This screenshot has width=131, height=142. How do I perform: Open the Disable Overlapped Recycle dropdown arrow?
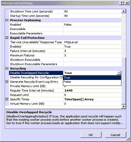pos(119,73)
